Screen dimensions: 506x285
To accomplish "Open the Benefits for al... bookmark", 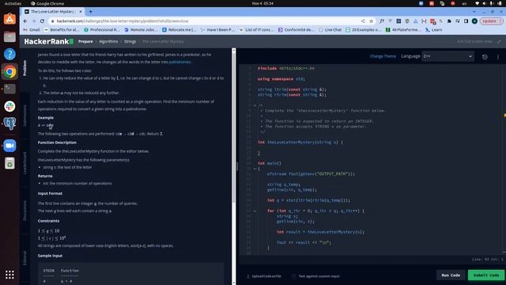I will pos(62,30).
